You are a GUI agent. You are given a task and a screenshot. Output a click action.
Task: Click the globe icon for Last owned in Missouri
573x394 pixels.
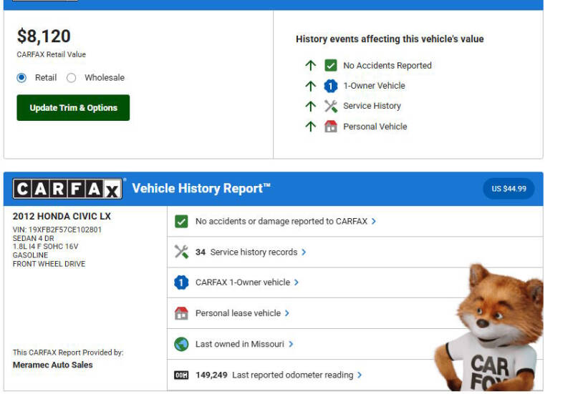pos(181,344)
